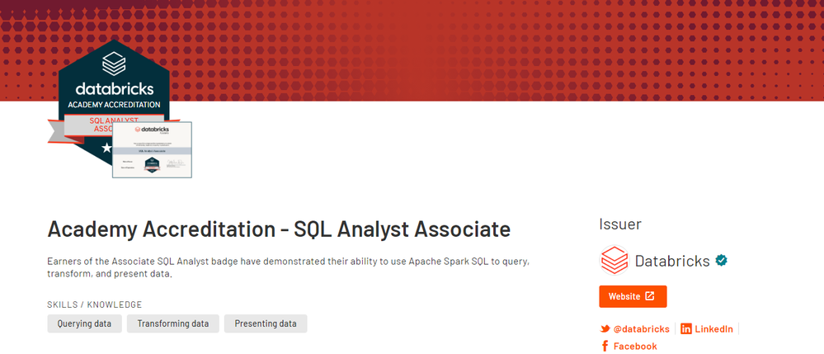Click the Twitter bird icon
Viewport: 824px width, 354px height.
pyautogui.click(x=605, y=329)
